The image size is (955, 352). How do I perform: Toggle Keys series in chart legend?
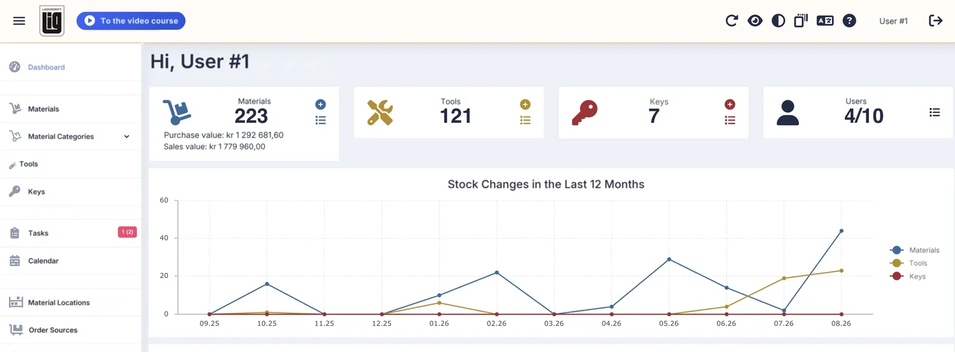pos(908,276)
